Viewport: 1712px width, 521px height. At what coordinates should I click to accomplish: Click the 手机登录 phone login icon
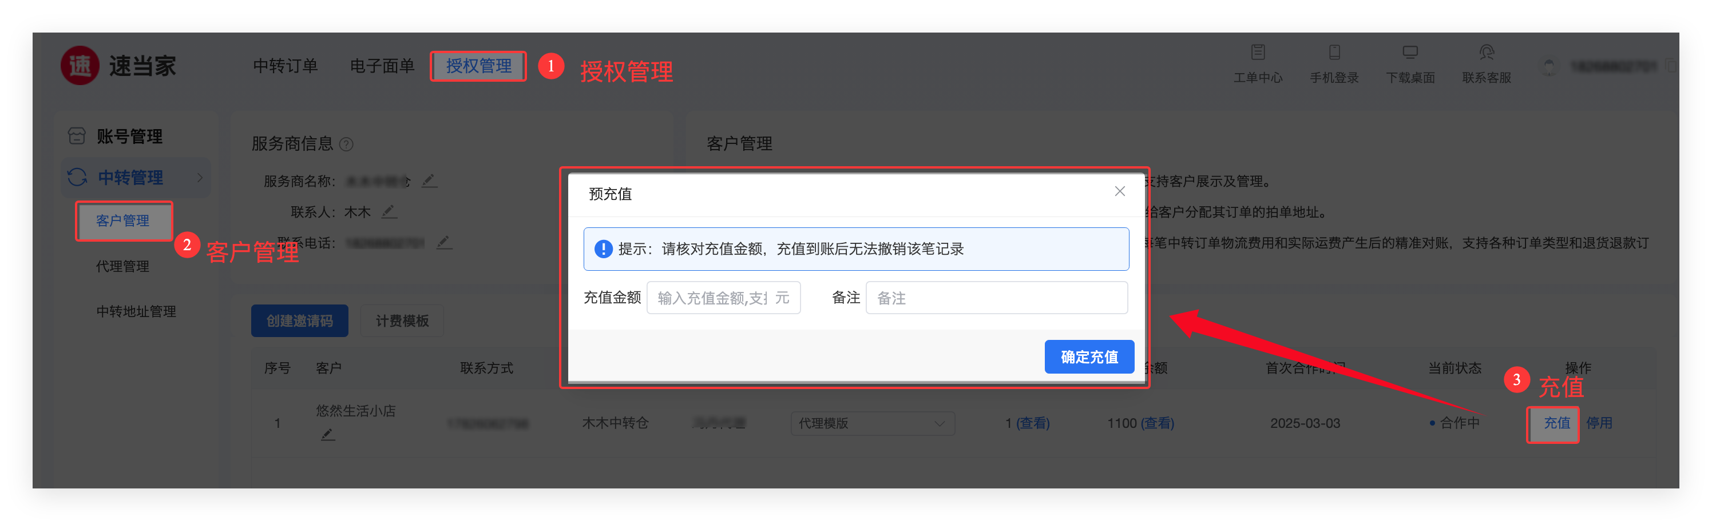[x=1334, y=53]
